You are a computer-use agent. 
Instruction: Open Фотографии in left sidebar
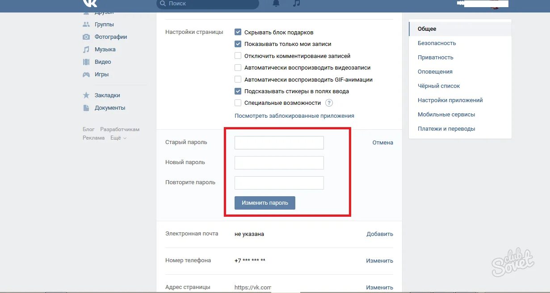click(x=111, y=37)
